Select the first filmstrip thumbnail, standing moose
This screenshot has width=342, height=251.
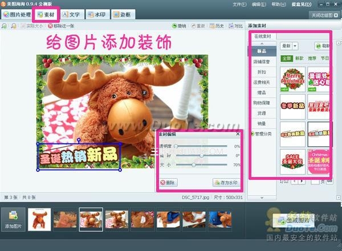tap(39, 219)
